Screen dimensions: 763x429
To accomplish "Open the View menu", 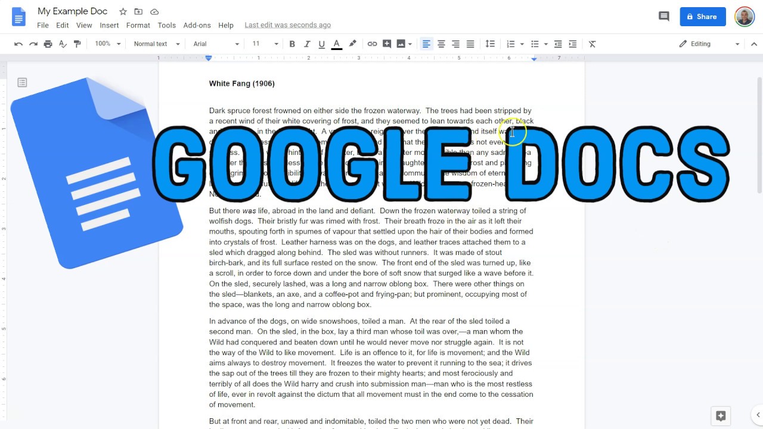I will (x=84, y=25).
